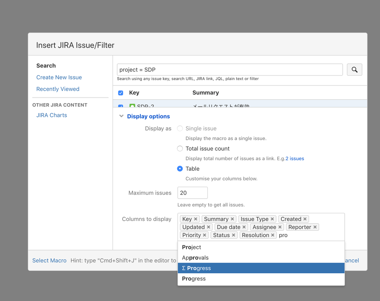Click the magnifying glass search button
The width and height of the screenshot is (380, 301).
coord(354,69)
